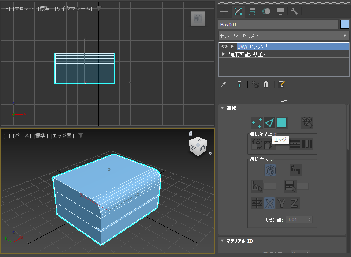
Task: Click the trash icon to remove modifier
Action: point(266,84)
